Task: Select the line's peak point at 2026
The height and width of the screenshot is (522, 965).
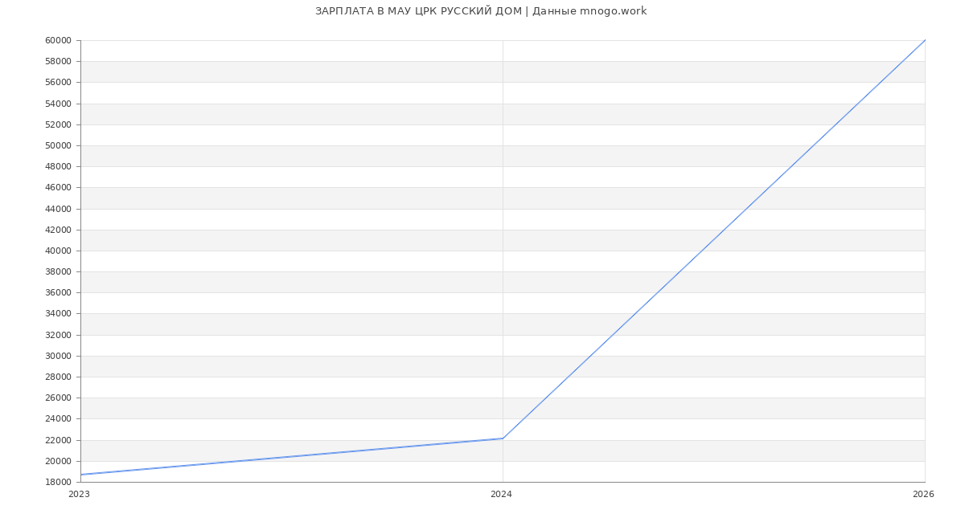Action: click(924, 41)
